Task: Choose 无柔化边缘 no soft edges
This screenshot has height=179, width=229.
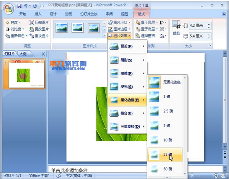Action: (x=165, y=82)
